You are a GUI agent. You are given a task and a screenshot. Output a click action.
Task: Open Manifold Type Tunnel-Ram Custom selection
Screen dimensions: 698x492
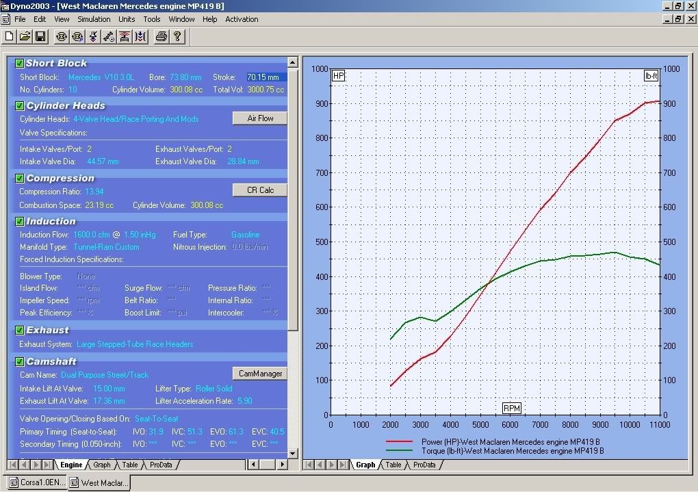tap(106, 246)
